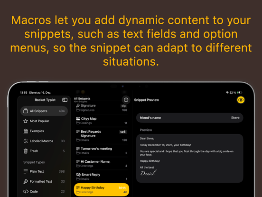Screen dimensions: 262x197
Task: Filter by Code snippet type
Action: 44,191
